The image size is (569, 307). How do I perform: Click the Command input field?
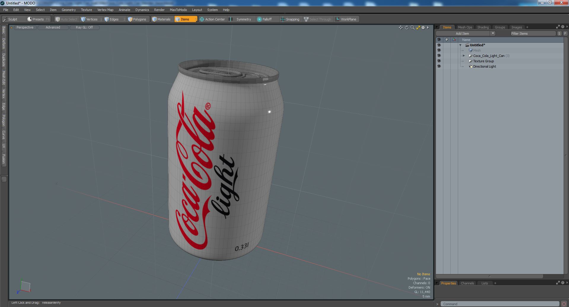tap(500, 304)
